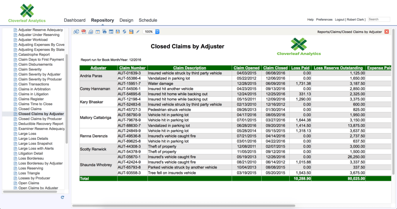Open Claims in Litigation report
Viewport: 397px width, 209px height.
33,94
